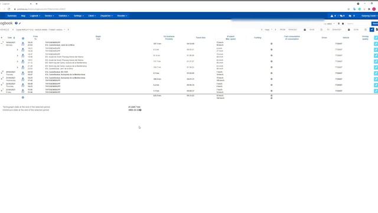
Task: Open the Map menu item
Action: pyautogui.click(x=23, y=16)
